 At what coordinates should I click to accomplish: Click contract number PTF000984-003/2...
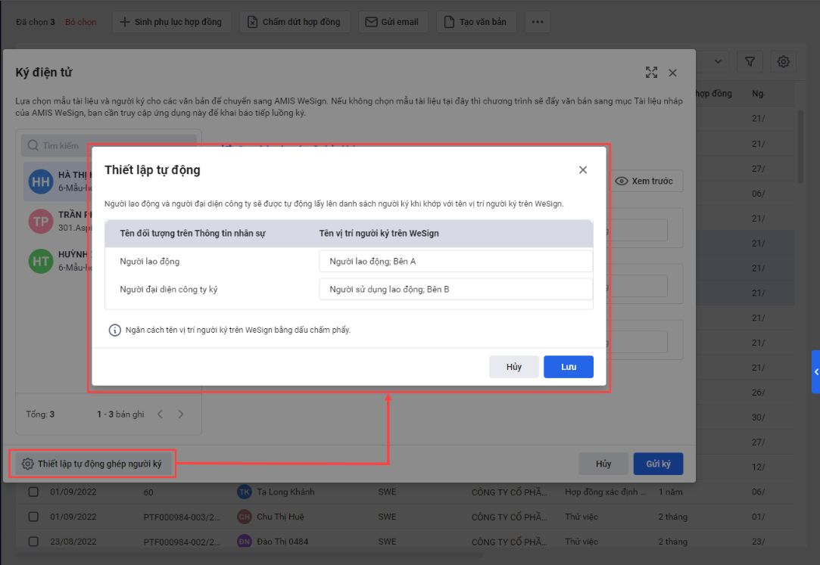click(x=182, y=517)
